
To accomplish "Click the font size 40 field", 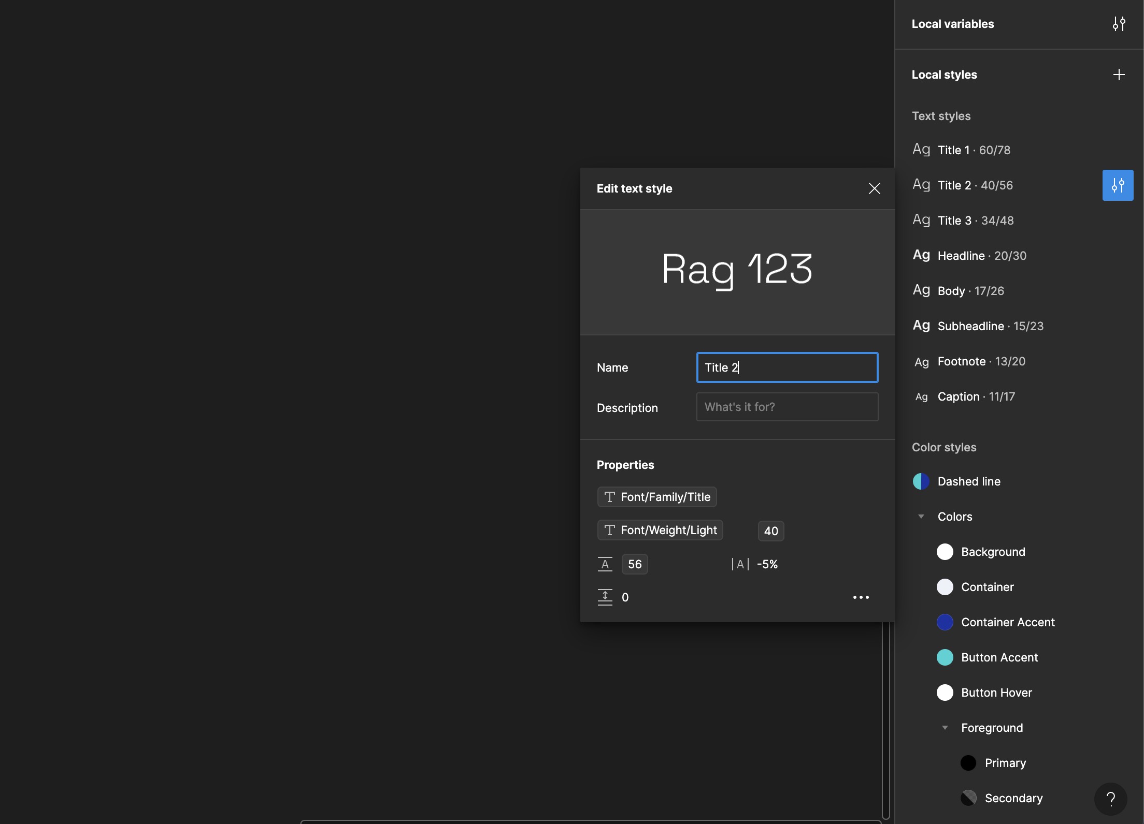I will (770, 531).
